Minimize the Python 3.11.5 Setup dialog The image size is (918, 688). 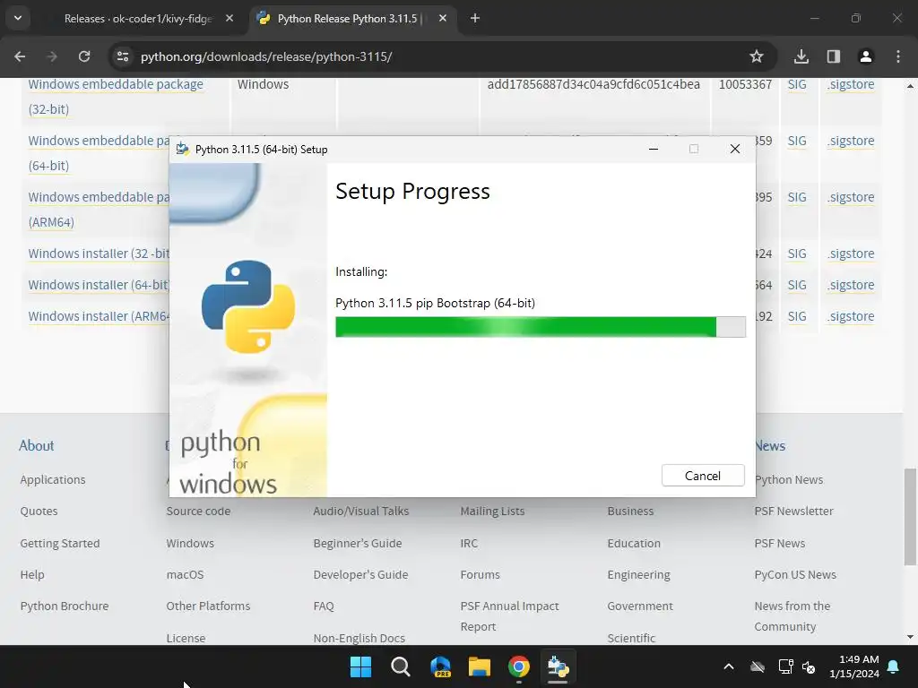click(654, 150)
